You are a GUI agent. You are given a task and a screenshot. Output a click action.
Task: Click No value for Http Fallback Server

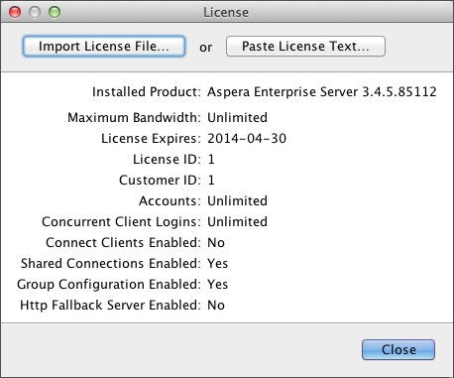pos(216,306)
